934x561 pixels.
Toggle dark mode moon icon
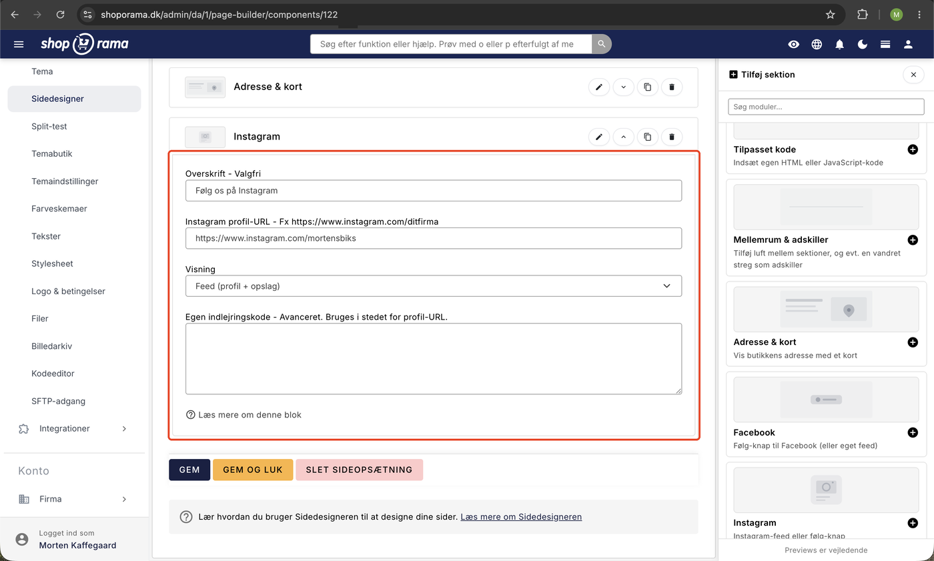pos(863,44)
